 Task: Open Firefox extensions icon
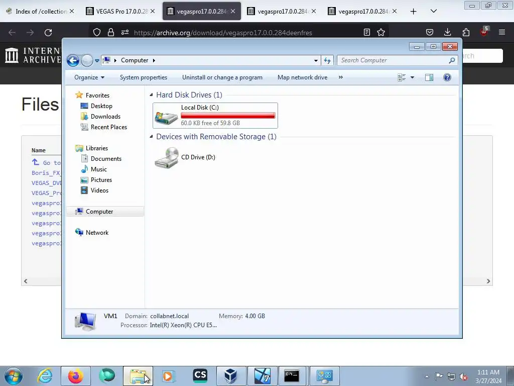tap(466, 32)
